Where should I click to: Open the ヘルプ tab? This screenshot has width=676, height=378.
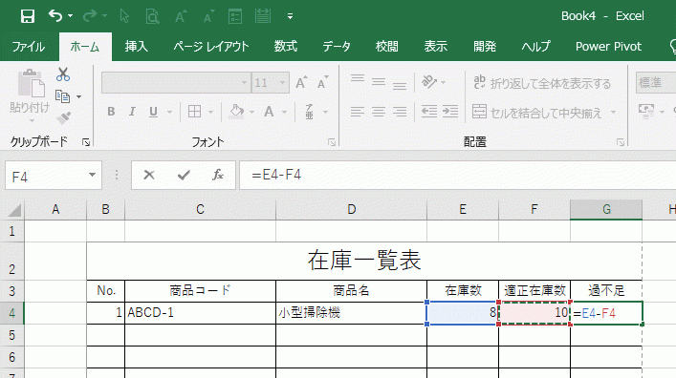click(x=535, y=47)
